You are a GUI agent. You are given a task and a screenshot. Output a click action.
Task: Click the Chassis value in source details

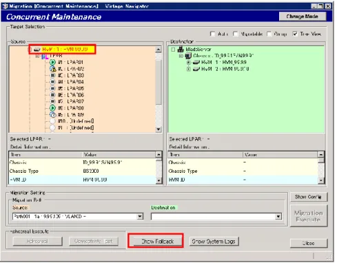click(x=102, y=162)
